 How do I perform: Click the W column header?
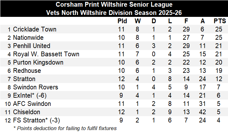[138, 21]
